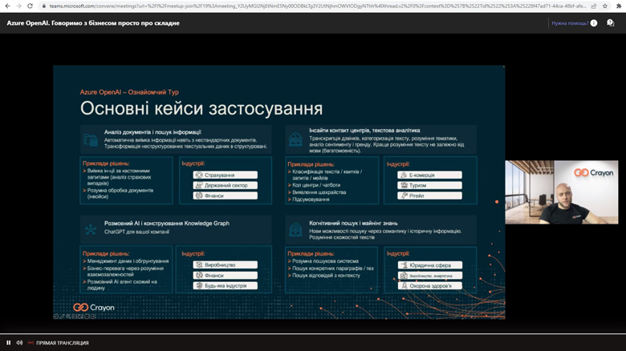
Task: Click the 'Юридична сфера' industry tag
Action: (x=430, y=265)
